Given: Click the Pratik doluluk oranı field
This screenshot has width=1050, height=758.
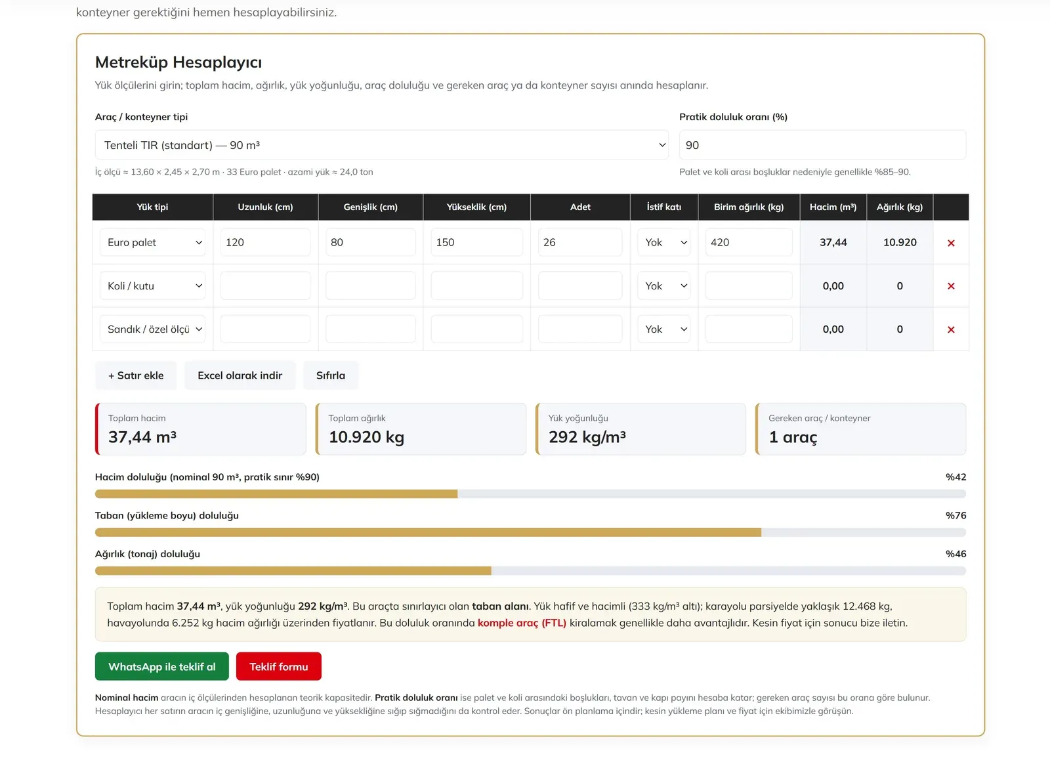Looking at the screenshot, I should click(822, 145).
